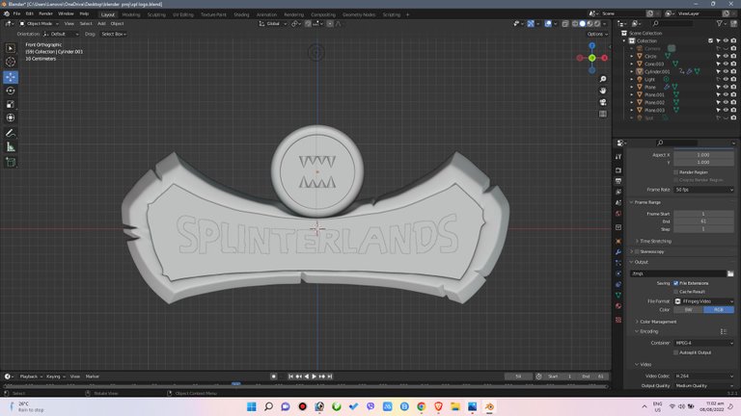Hide Circle object using its eye icon
Screen dimensions: 741x416
pyautogui.click(x=726, y=56)
